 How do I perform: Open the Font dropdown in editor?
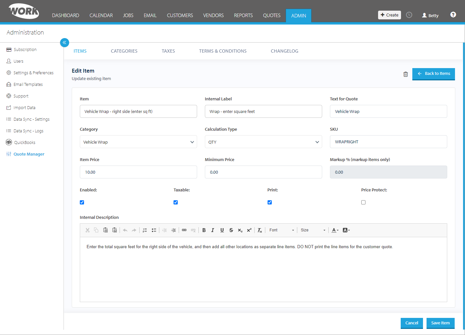point(282,230)
